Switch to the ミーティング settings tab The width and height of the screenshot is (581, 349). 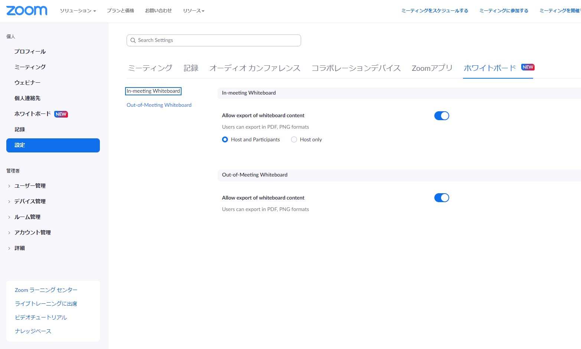click(x=150, y=68)
